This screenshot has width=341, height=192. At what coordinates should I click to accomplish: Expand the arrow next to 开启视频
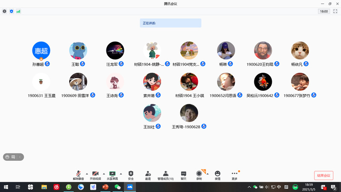pos(104,174)
